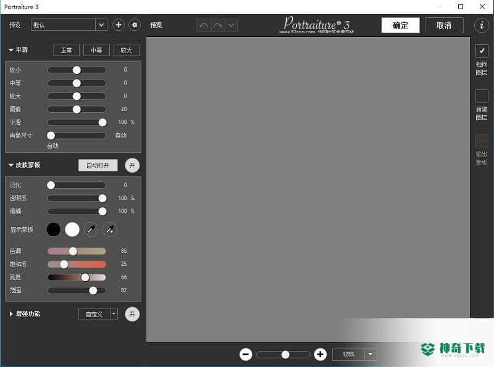This screenshot has height=367, width=494.
Task: Open preset settings gear icon
Action: point(135,25)
